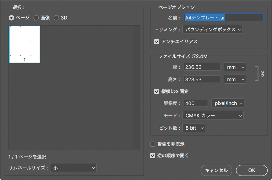Viewport: 272px width, 180px height.
Task: Click the ファイルサイズ :72.4M label
Action: (x=183, y=57)
